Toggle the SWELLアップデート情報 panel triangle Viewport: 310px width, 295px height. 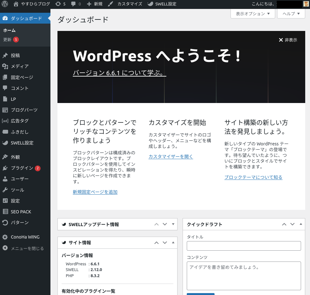click(173, 224)
